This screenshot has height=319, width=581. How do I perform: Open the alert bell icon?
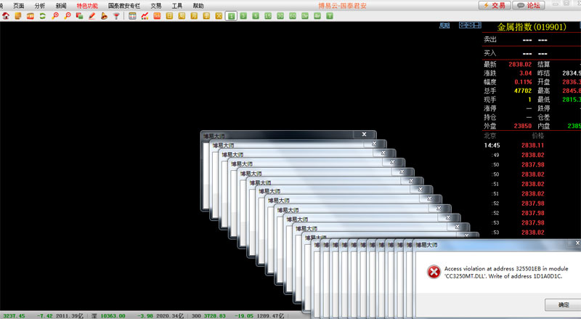pos(104,16)
